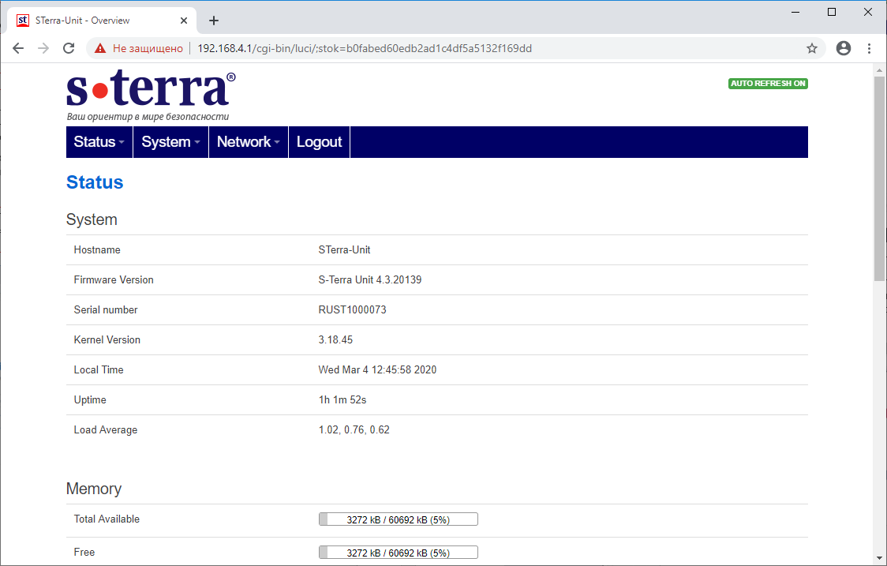This screenshot has height=566, width=887.
Task: Select the STerra-Unit - Overview tab
Action: [102, 21]
